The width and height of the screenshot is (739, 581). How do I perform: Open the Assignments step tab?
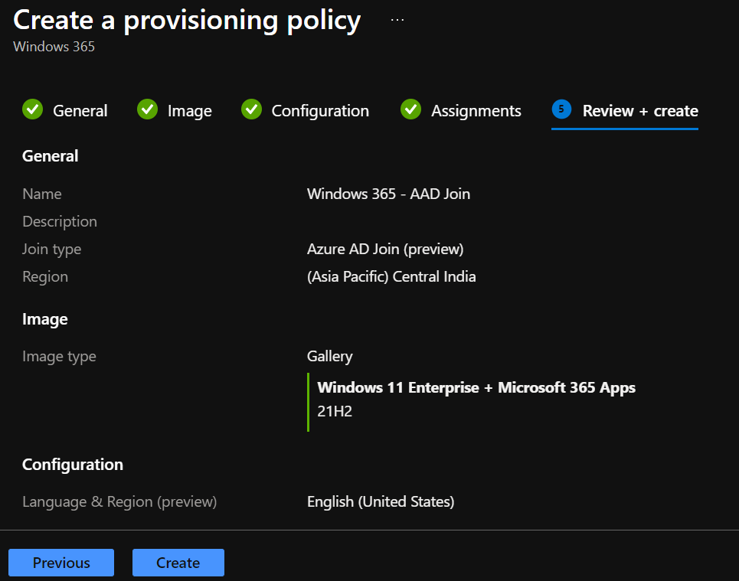tap(461, 111)
